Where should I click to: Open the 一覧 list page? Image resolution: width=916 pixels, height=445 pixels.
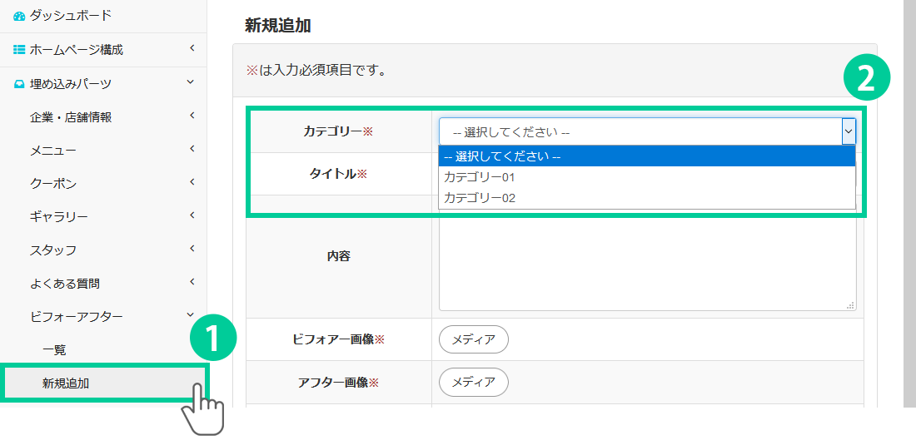point(54,350)
